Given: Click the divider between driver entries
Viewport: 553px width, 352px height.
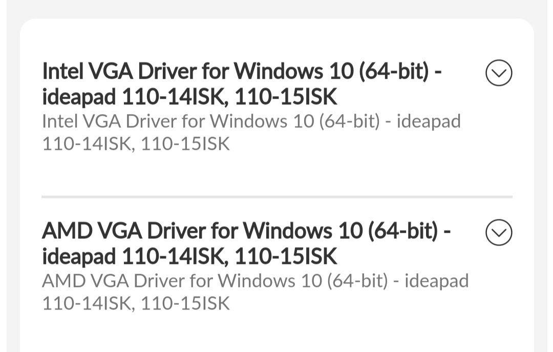Looking at the screenshot, I should tap(276, 196).
